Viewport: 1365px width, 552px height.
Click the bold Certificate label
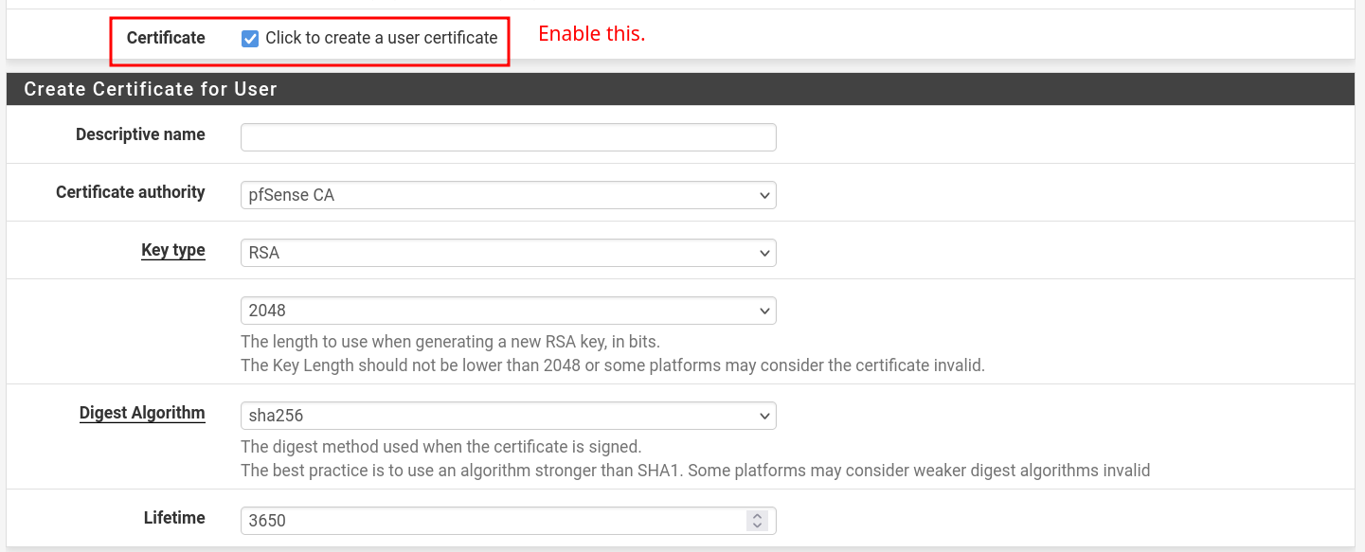tap(166, 38)
